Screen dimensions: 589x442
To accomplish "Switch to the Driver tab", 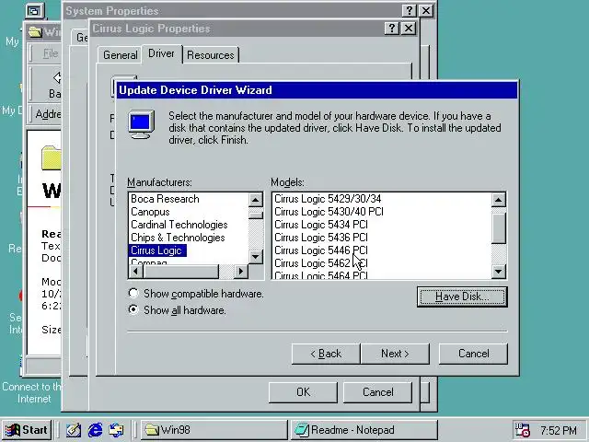I will pyautogui.click(x=161, y=53).
